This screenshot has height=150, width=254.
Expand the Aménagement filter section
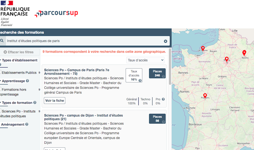click(x=13, y=125)
